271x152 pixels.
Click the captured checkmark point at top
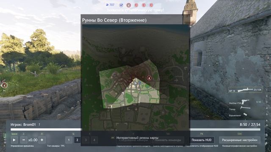click(x=121, y=5)
